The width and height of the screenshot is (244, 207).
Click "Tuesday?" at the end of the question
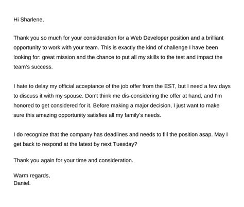(125, 144)
